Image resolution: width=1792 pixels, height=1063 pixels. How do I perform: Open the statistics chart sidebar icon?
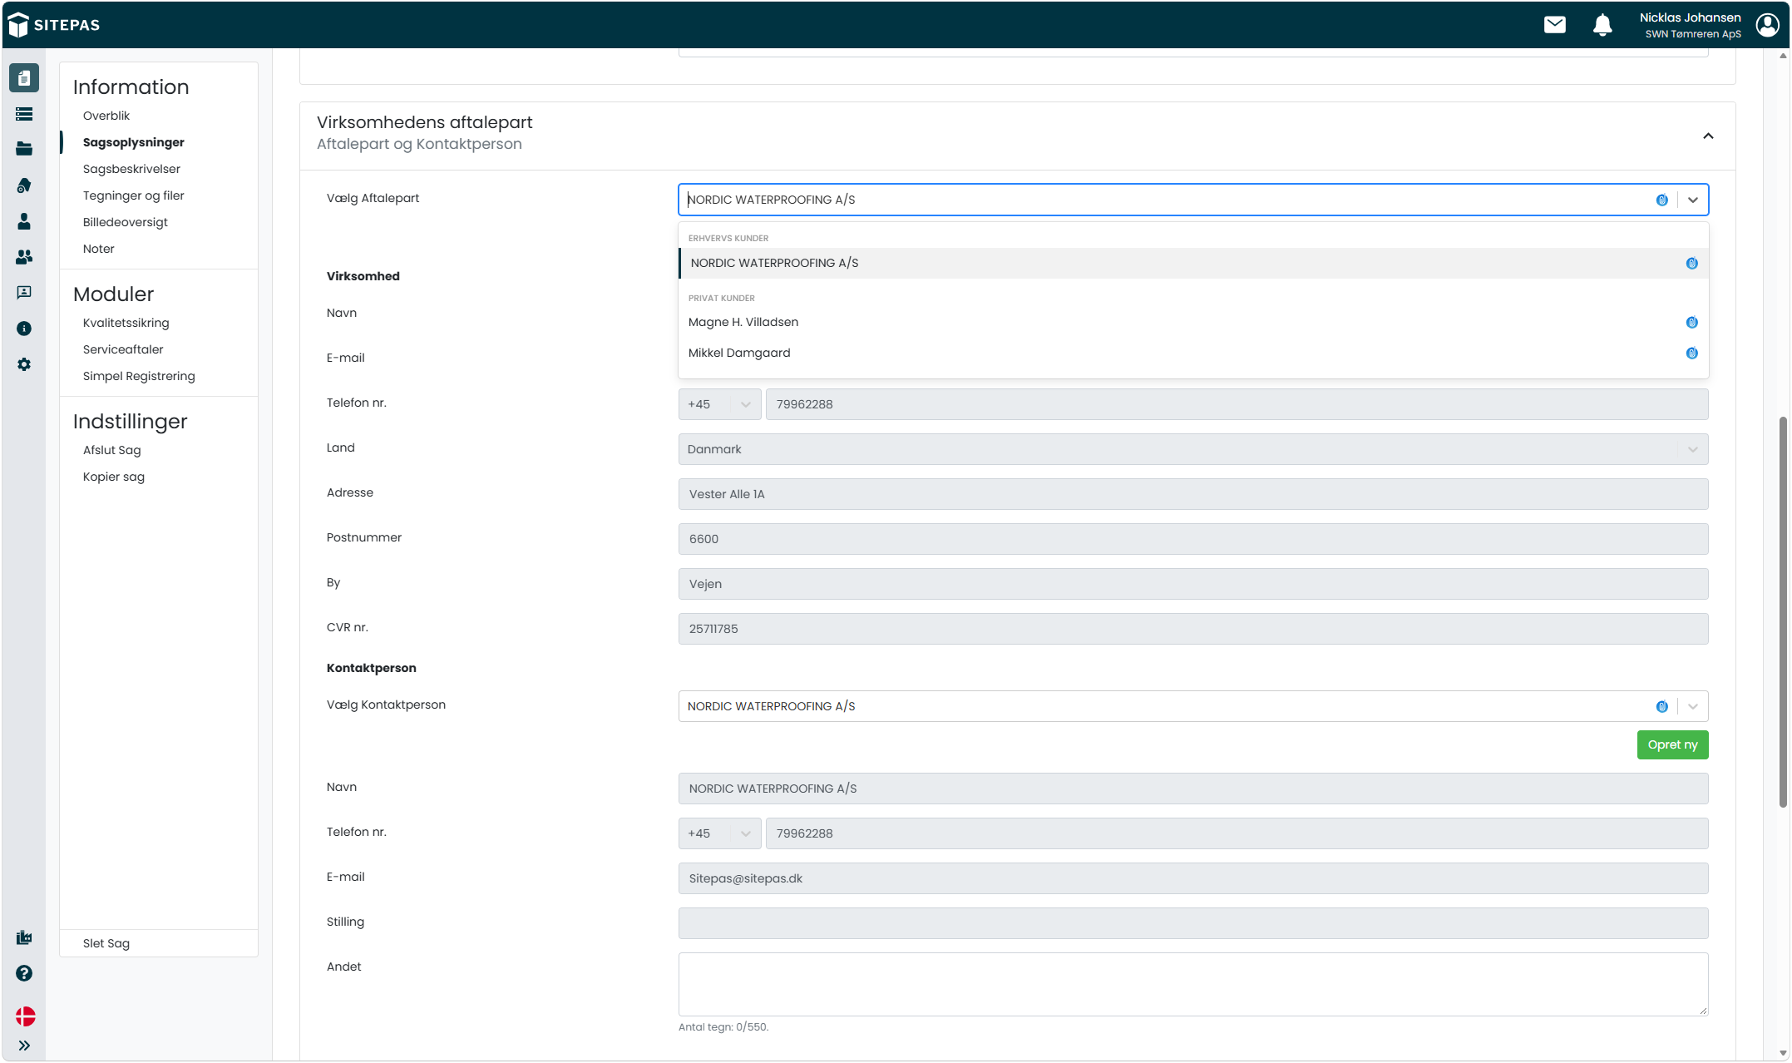coord(24,937)
